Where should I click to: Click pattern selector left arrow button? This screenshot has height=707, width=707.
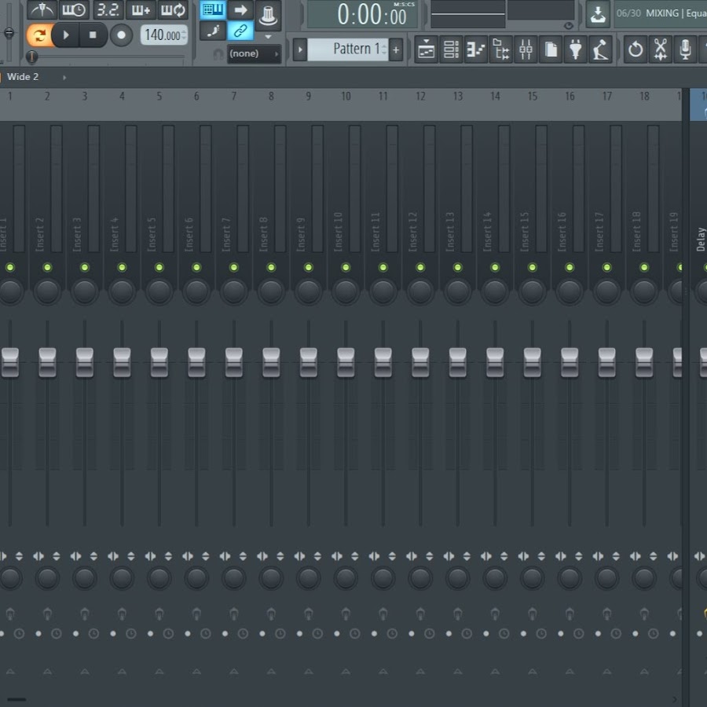coord(300,49)
